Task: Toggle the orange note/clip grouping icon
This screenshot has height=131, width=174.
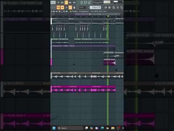Action: click(x=70, y=8)
